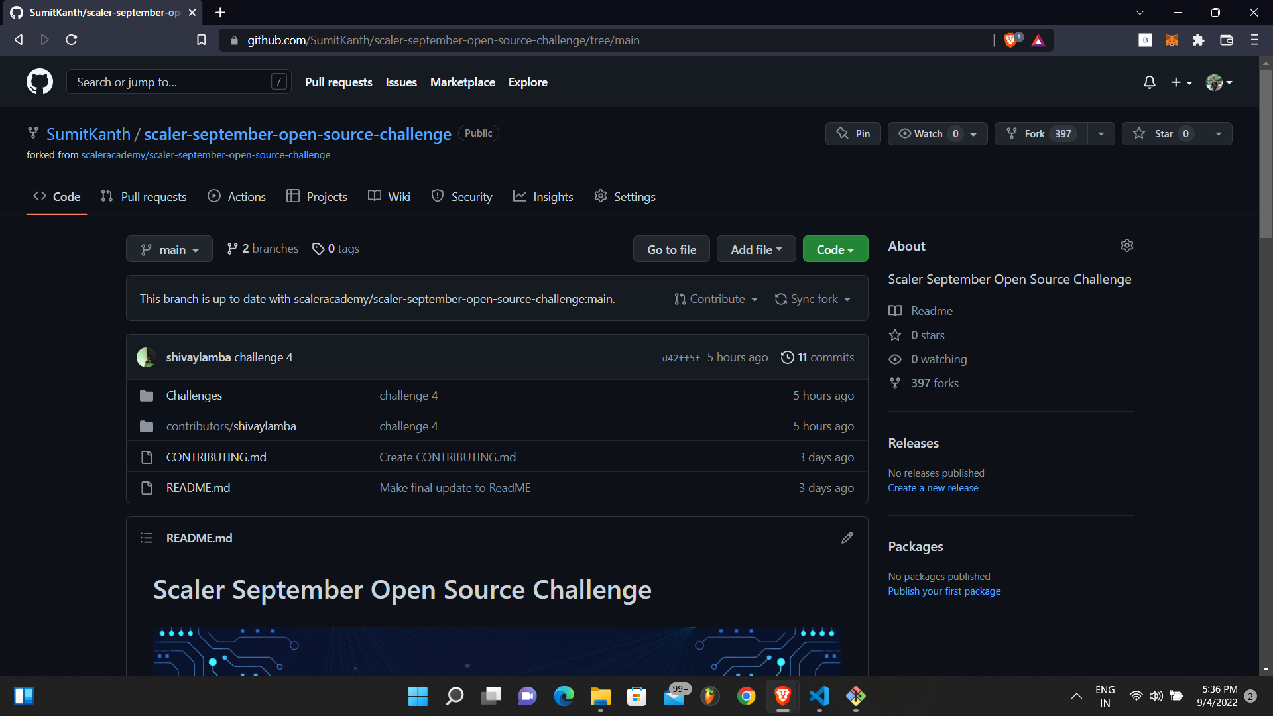This screenshot has height=716, width=1273.
Task: Launch Visual Studio Code from the taskbar
Action: coord(819,695)
